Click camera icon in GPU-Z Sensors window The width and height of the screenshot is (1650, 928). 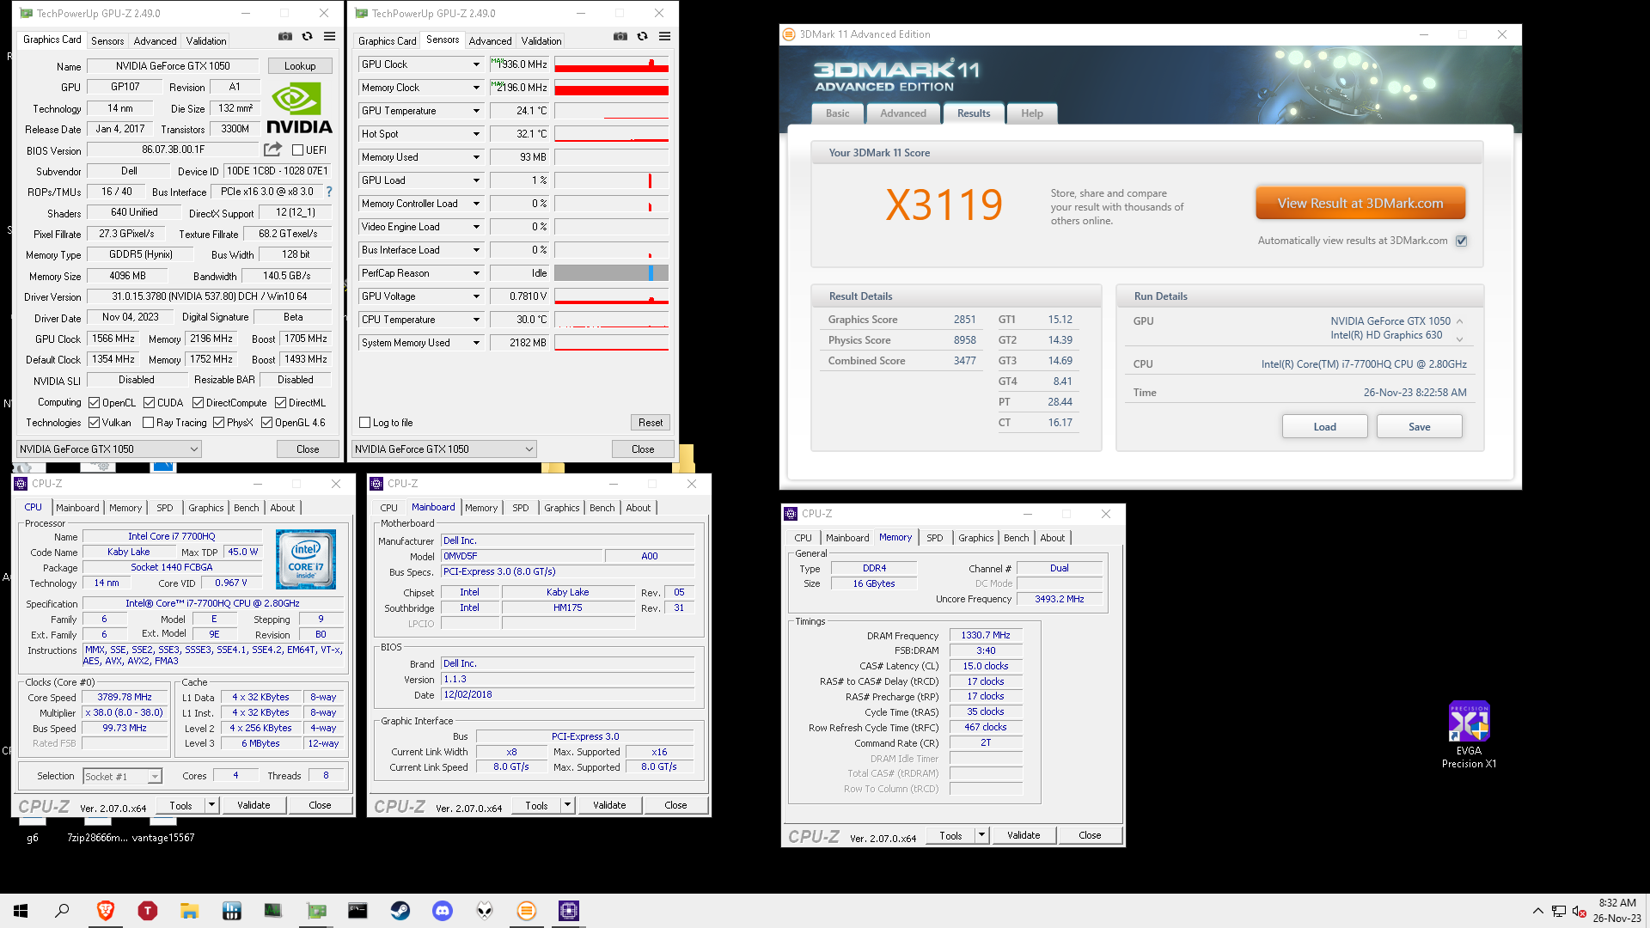point(620,36)
